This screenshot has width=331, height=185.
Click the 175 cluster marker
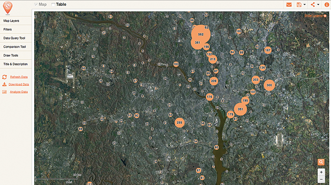[231, 115]
